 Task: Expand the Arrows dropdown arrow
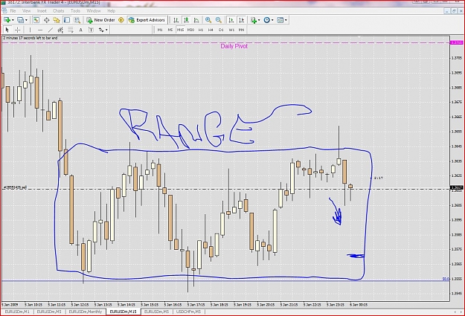point(106,30)
